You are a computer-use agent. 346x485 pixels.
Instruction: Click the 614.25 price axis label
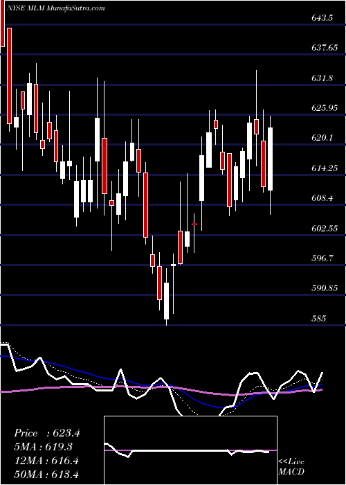pos(324,168)
